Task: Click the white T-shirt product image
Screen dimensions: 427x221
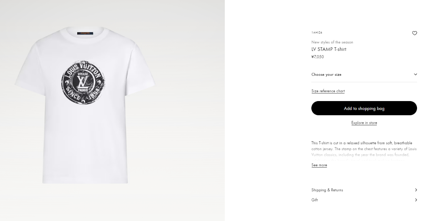Action: 85,106
